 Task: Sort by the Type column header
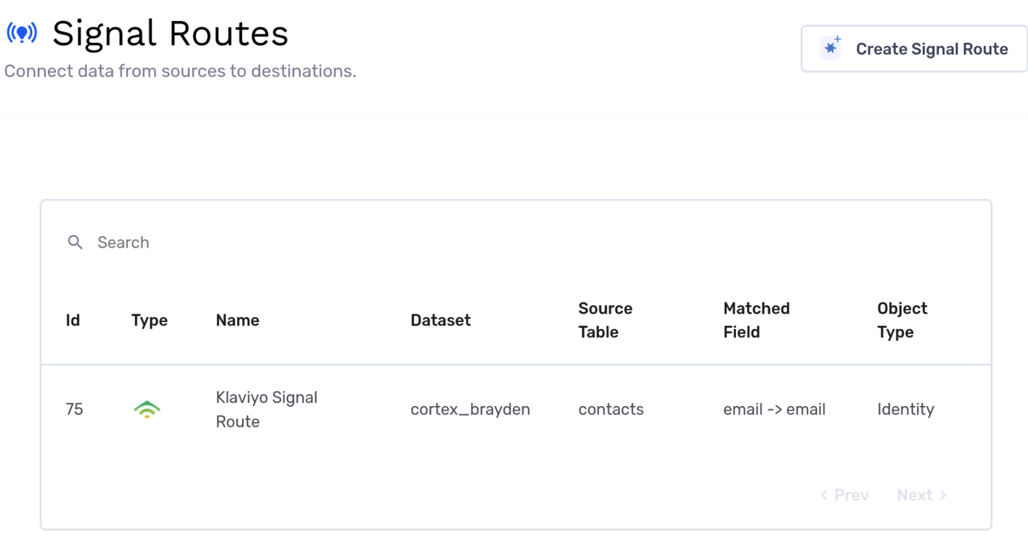tap(149, 320)
